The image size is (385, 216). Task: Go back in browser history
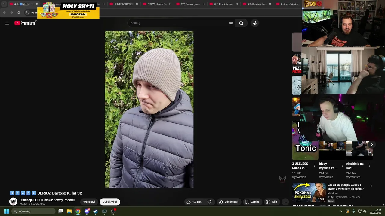(4, 13)
